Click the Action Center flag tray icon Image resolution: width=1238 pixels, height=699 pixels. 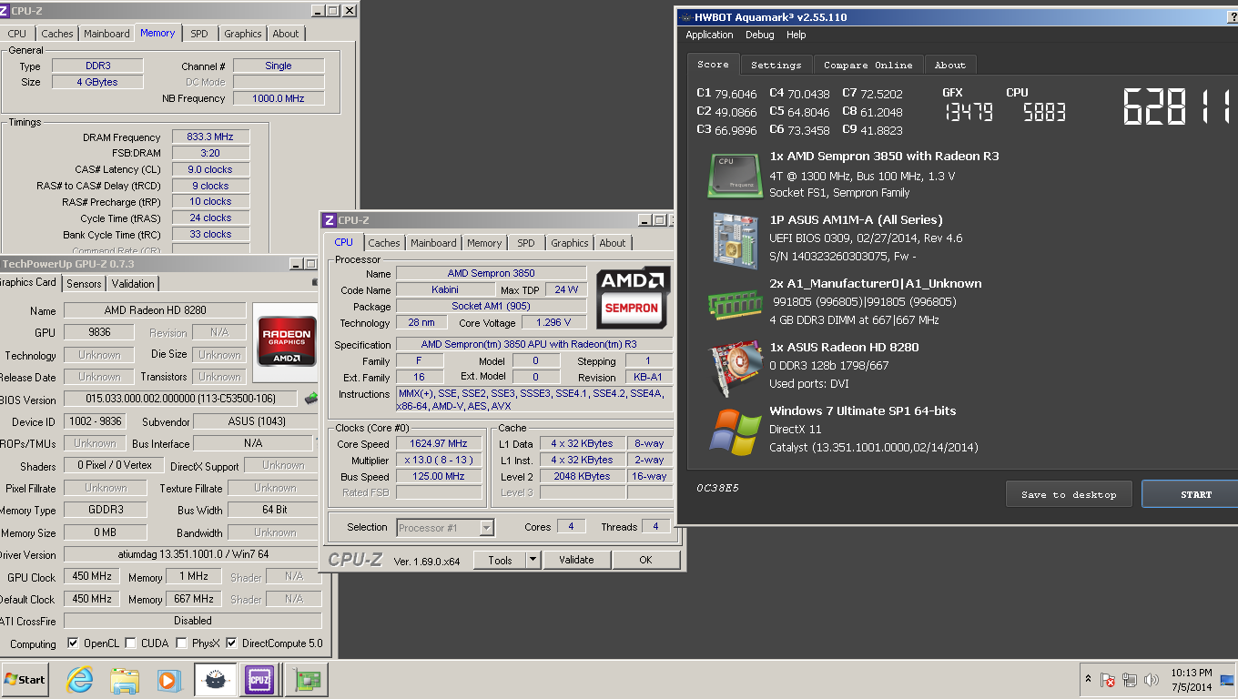[1108, 680]
